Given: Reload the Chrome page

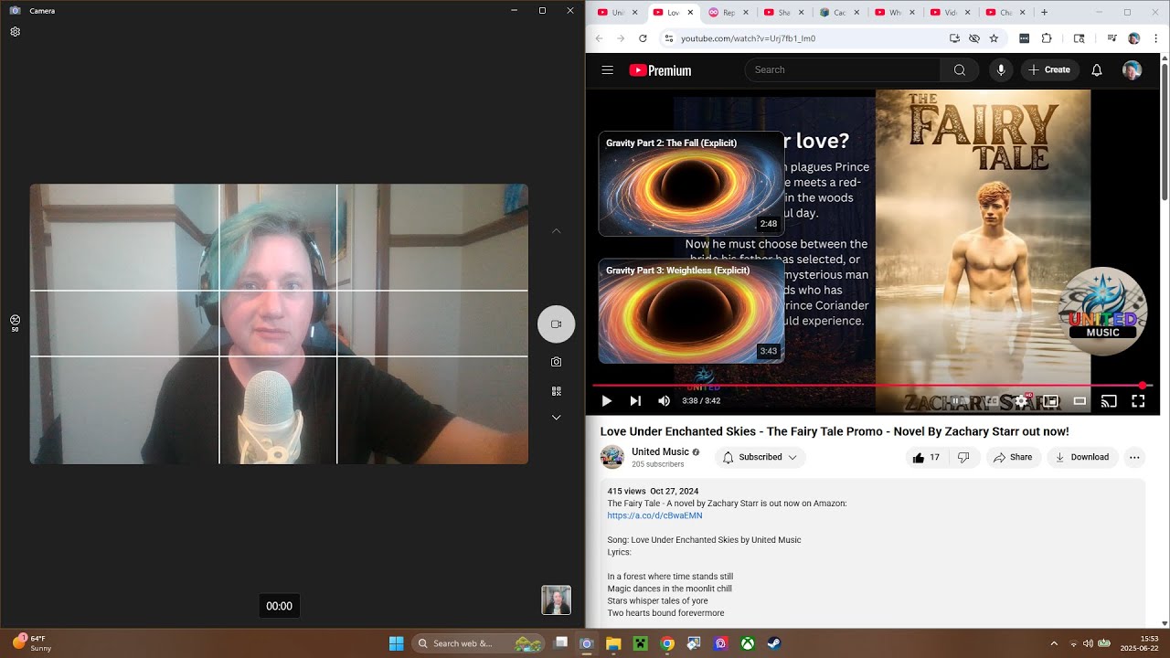Looking at the screenshot, I should point(643,38).
